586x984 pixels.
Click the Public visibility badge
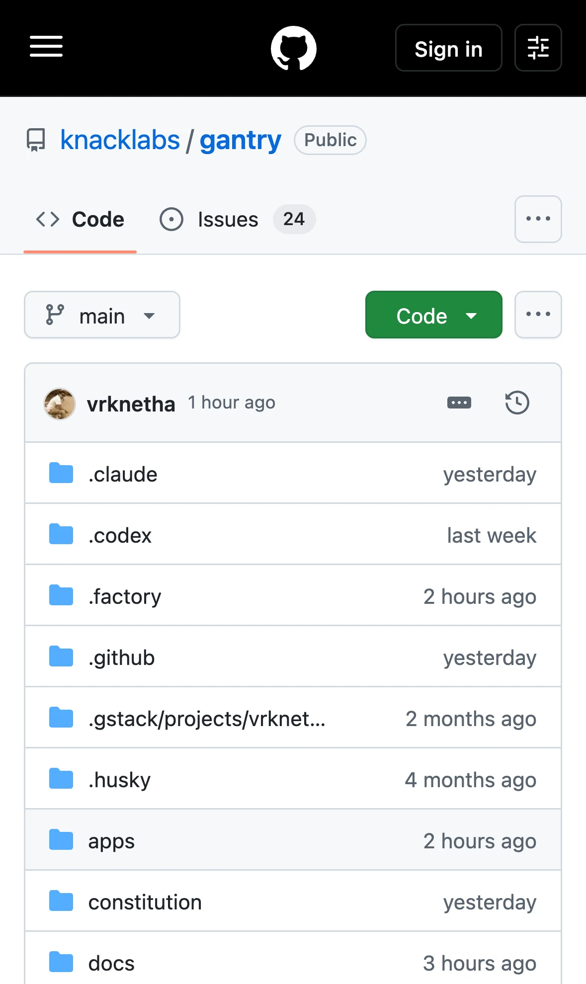[330, 140]
